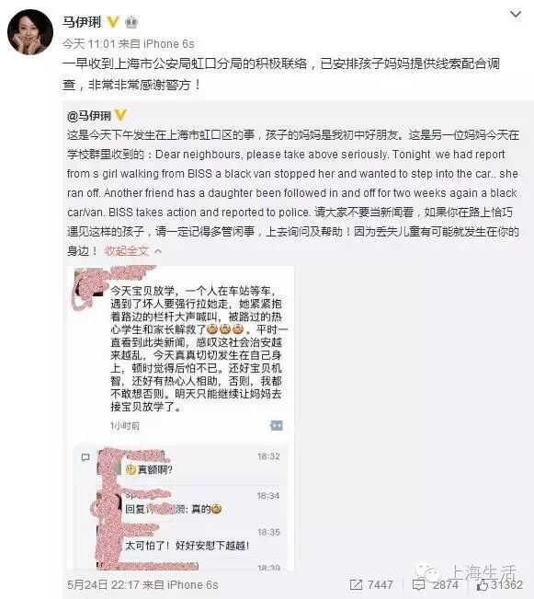Click the collapse caret after 收起全文

pos(158,251)
